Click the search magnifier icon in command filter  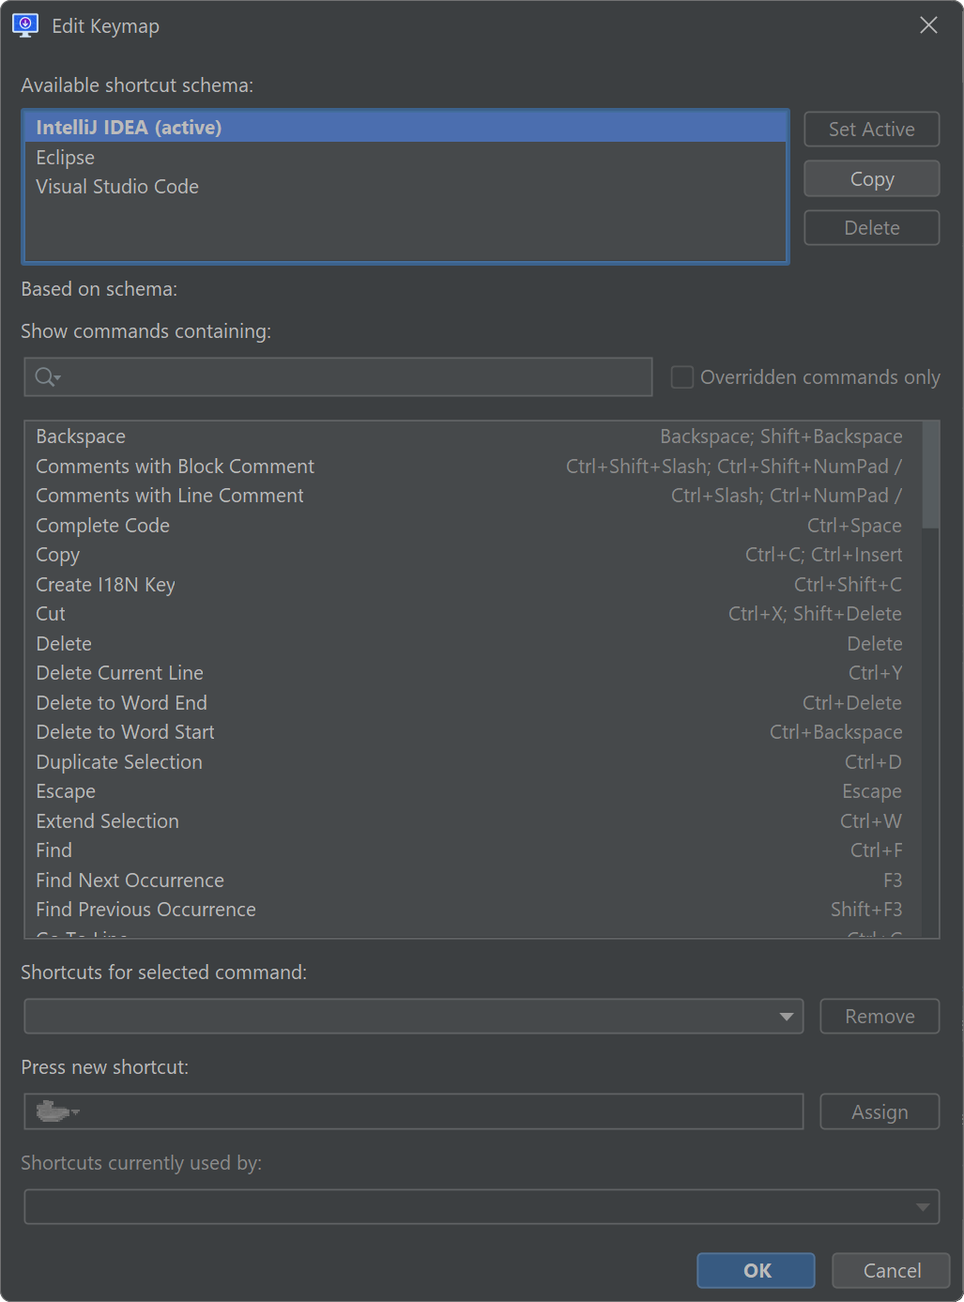click(48, 377)
